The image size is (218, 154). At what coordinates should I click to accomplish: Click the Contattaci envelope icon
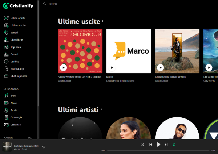[6, 125]
